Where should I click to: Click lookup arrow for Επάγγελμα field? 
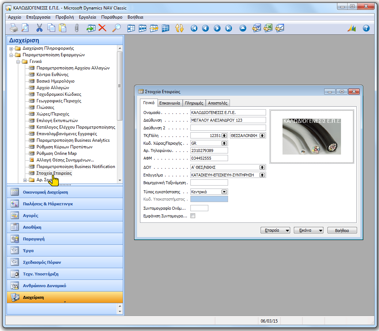pyautogui.click(x=262, y=175)
